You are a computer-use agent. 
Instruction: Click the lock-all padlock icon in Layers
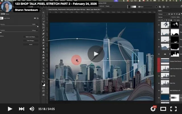pos(171,20)
